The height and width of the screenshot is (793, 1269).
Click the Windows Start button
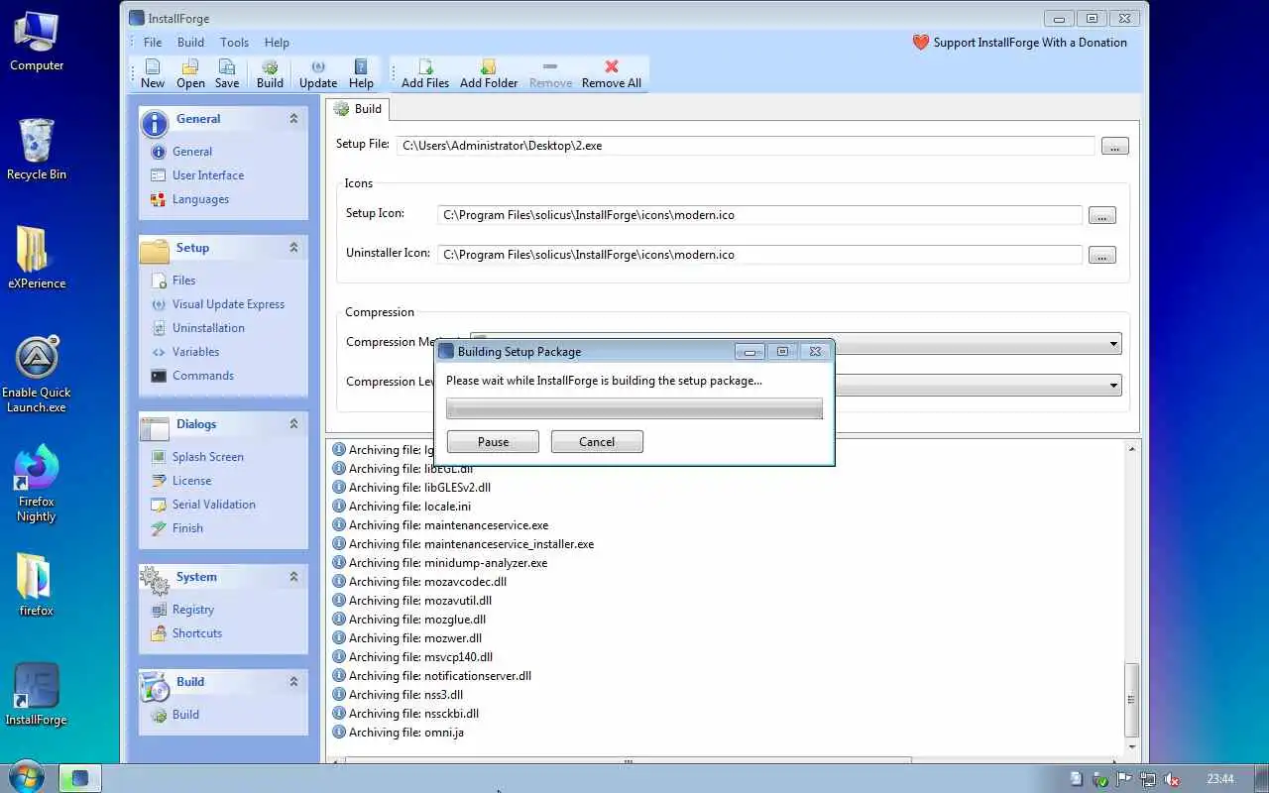26,777
